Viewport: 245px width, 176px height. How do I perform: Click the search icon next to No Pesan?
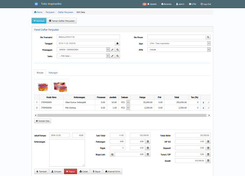[208, 37]
